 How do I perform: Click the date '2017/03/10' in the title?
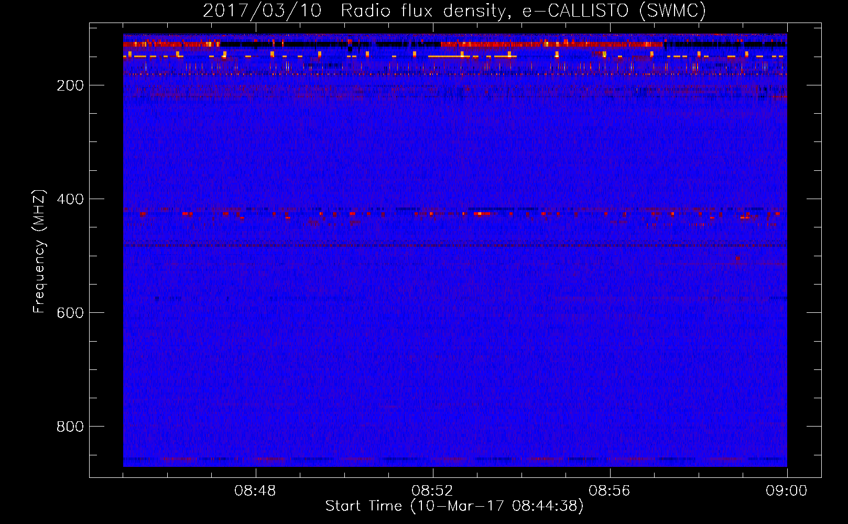point(262,10)
